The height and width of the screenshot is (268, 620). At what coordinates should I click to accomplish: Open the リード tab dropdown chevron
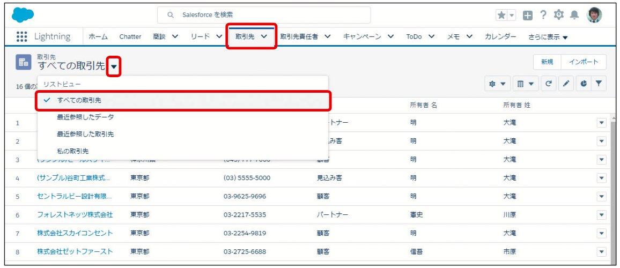click(219, 36)
